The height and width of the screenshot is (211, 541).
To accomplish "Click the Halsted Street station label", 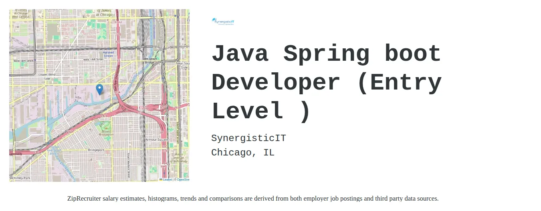I will [x=108, y=54].
